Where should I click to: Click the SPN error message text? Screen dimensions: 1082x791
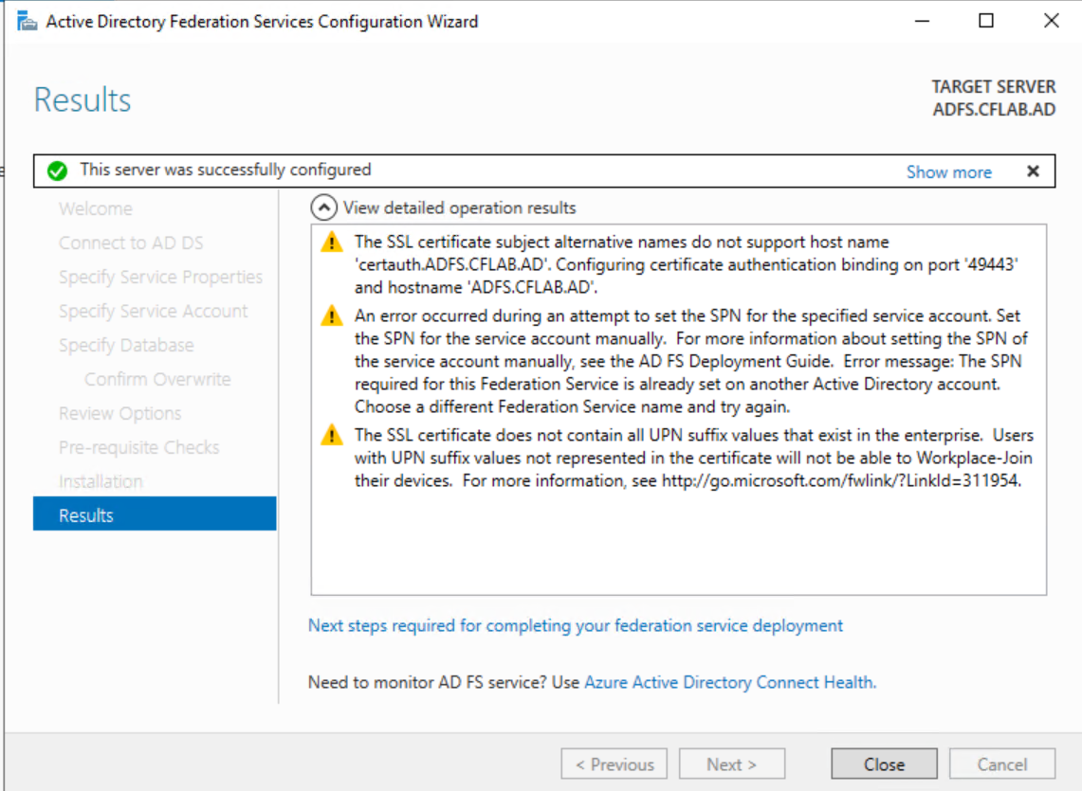[690, 361]
